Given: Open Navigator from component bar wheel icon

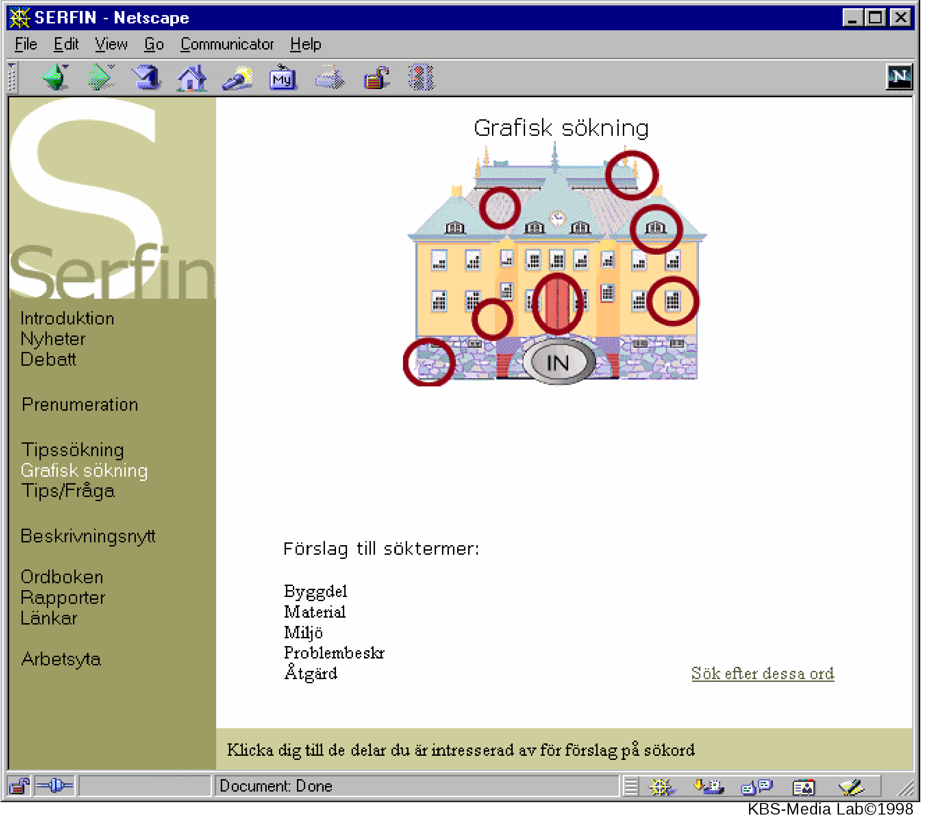Looking at the screenshot, I should [663, 788].
